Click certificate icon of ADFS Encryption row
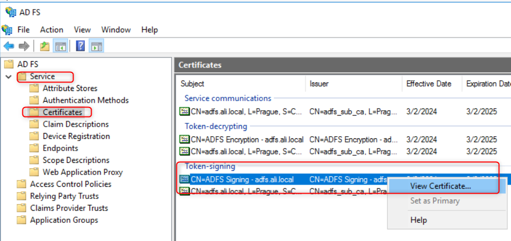Image resolution: width=511 pixels, height=241 pixels. pos(184,139)
